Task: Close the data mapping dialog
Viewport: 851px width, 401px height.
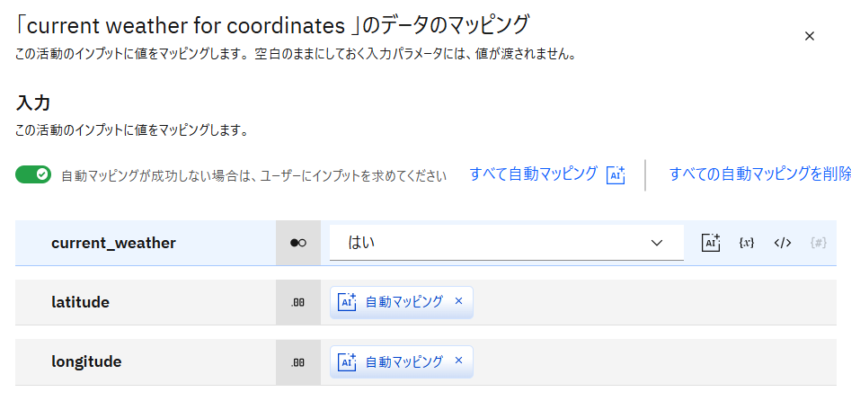Action: (809, 36)
